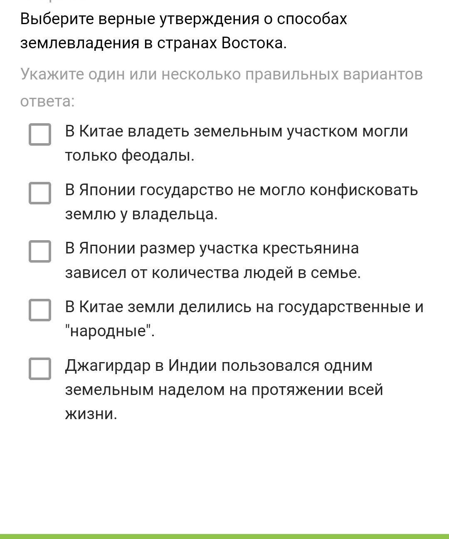Click the question heading "Выберите верные утверждения"
Screen dimensions: 449x539
(183, 19)
